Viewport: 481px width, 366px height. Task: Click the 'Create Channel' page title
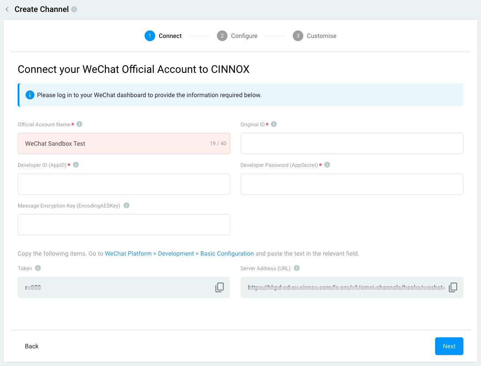pyautogui.click(x=42, y=9)
